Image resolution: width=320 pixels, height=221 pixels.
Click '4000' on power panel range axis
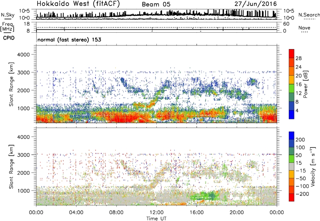[24, 55]
